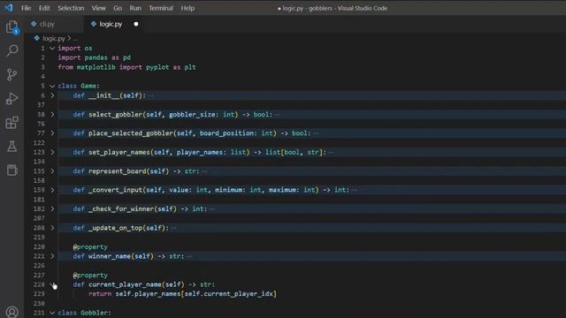Click the breadcrumb ellipsis after logic.py
566x318 pixels.
tap(75, 39)
